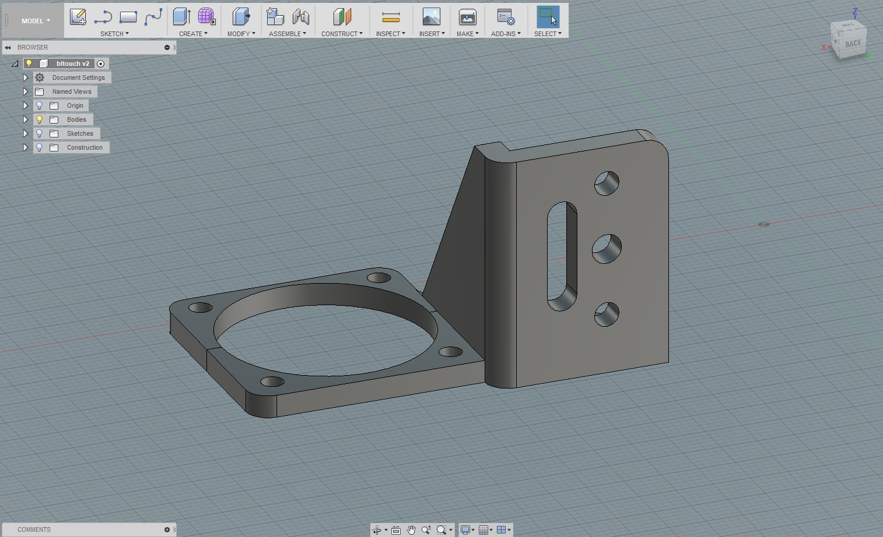Show Sketches folder using its light bulb
Viewport: 883px width, 537px height.
(40, 133)
